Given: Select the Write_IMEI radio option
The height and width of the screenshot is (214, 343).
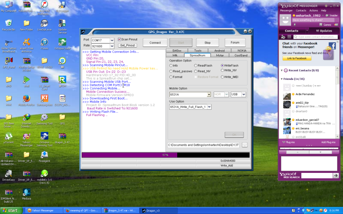Looking at the screenshot, I should [x=222, y=77].
